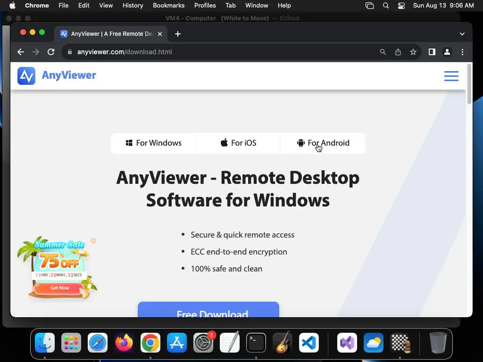Screen dimensions: 483x362
Task: Select the For Android tab
Action: [x=323, y=143]
